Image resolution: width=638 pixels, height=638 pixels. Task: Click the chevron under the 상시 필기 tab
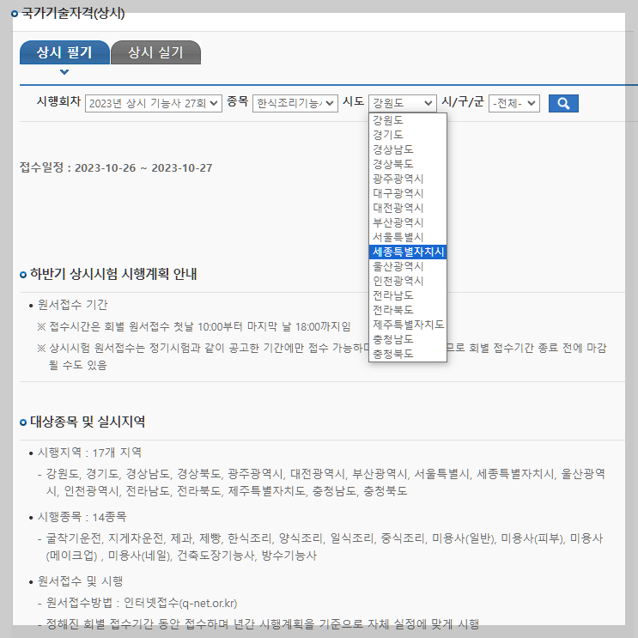(x=64, y=72)
